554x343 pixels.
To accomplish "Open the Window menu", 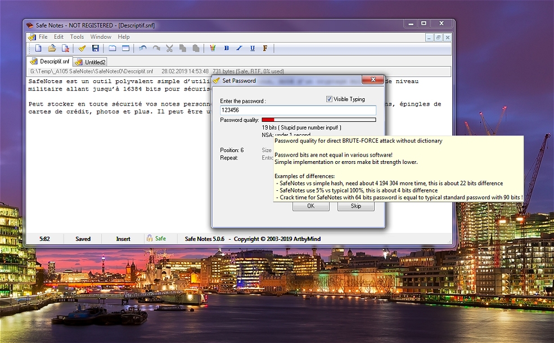I will 101,36.
